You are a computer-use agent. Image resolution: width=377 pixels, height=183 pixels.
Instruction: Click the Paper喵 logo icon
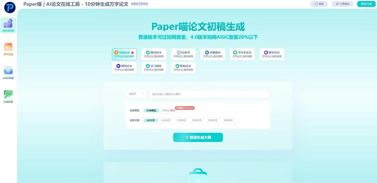(10, 7)
